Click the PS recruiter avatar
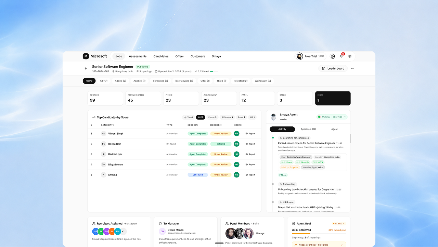Viewport: 438px width, 247px height. coord(95,231)
